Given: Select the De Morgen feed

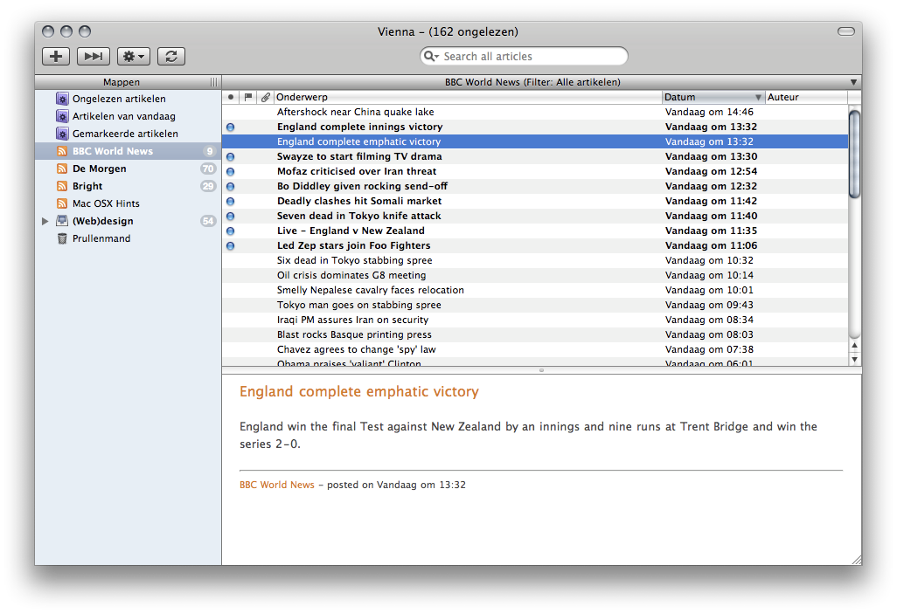Looking at the screenshot, I should (x=129, y=169).
